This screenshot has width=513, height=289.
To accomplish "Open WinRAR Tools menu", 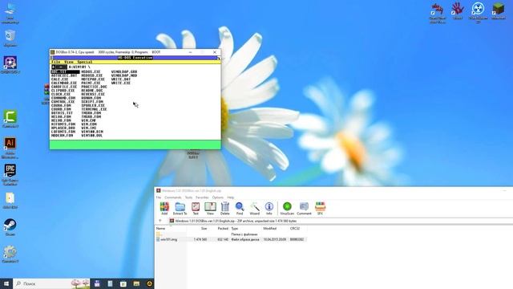I will pyautogui.click(x=188, y=197).
